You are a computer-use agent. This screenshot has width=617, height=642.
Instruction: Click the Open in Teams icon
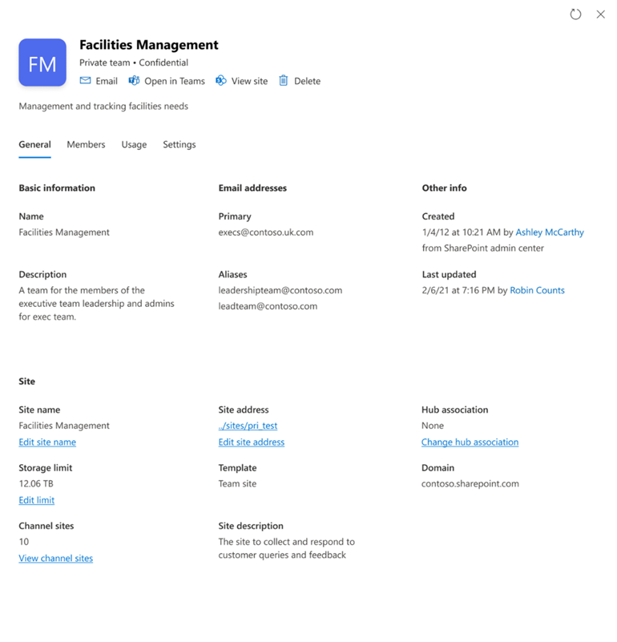click(134, 80)
